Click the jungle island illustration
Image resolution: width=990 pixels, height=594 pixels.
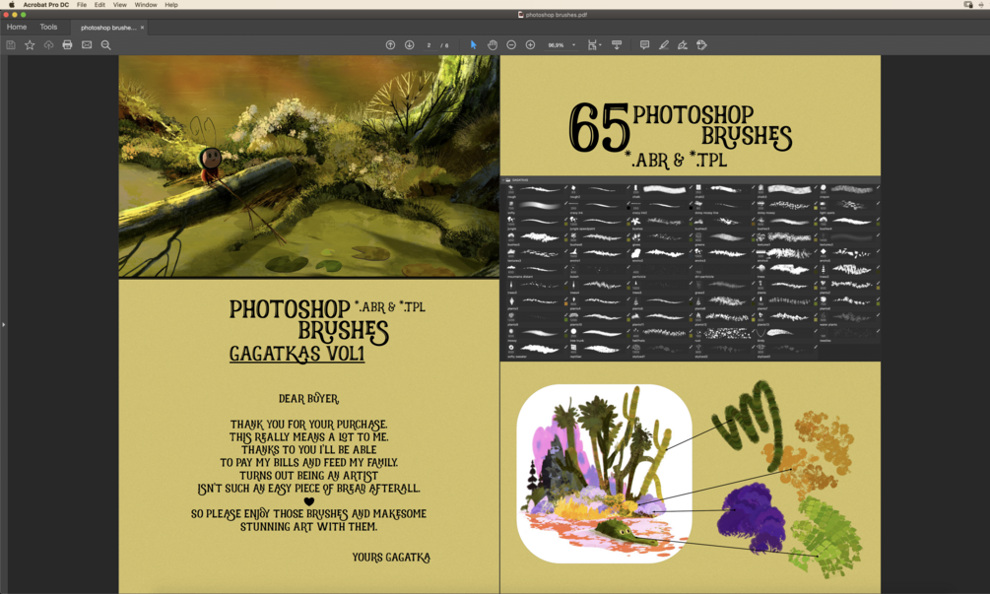(x=604, y=474)
